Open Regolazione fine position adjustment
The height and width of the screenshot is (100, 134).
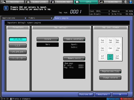(110, 71)
